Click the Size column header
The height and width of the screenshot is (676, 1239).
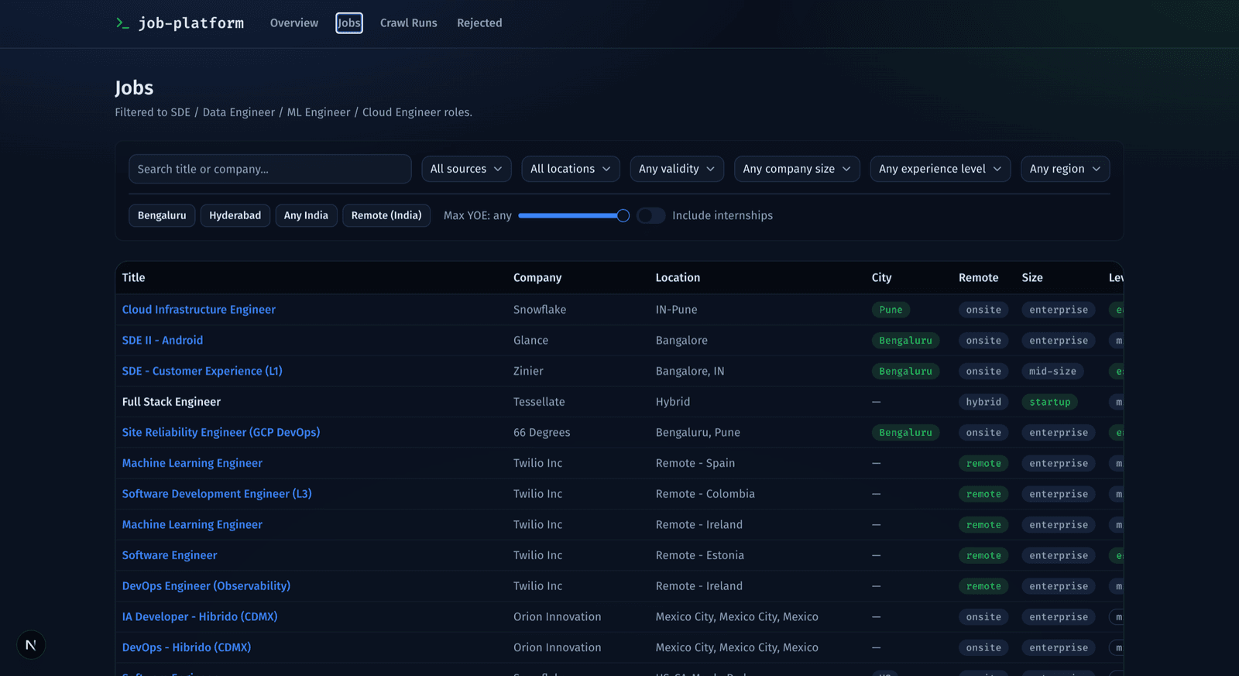[1032, 277]
